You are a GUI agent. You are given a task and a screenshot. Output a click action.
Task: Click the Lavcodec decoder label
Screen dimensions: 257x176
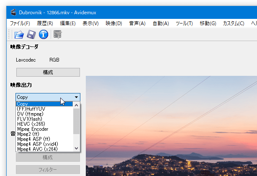26,60
